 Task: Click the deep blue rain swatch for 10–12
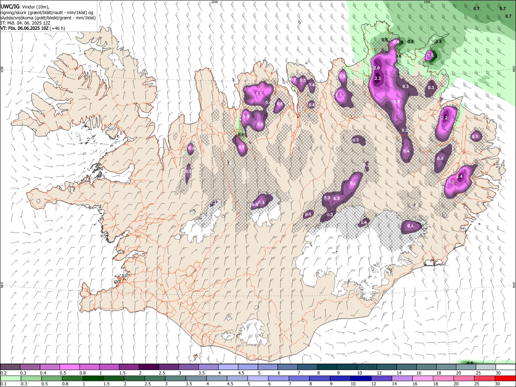tap(360, 379)
